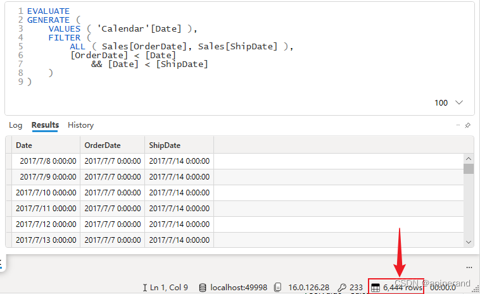The height and width of the screenshot is (294, 480).
Task: Click the table rows icon in status bar
Action: point(376,288)
